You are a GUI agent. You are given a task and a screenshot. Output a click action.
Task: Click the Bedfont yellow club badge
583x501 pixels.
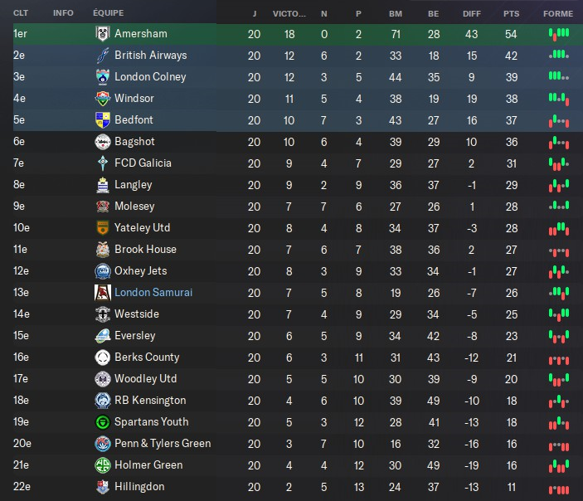pos(102,120)
